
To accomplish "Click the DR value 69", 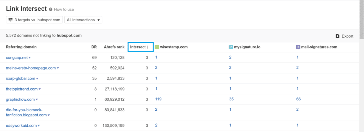I will click(94, 57).
